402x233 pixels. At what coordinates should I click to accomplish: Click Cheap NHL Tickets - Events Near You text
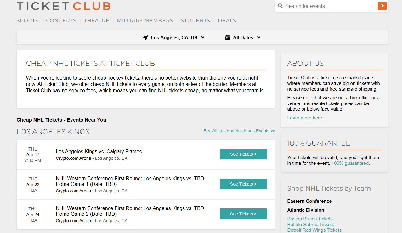pos(61,120)
